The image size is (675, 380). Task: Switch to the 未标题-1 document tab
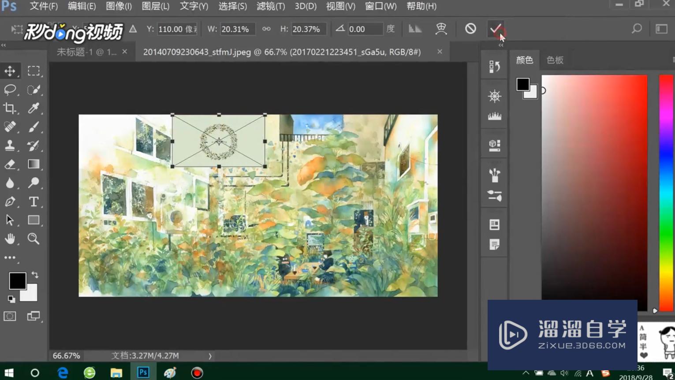[86, 52]
